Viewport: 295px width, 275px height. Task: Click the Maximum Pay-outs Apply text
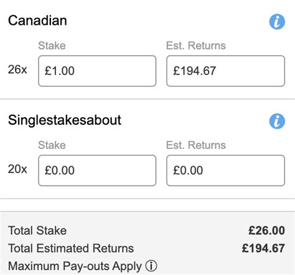[75, 266]
